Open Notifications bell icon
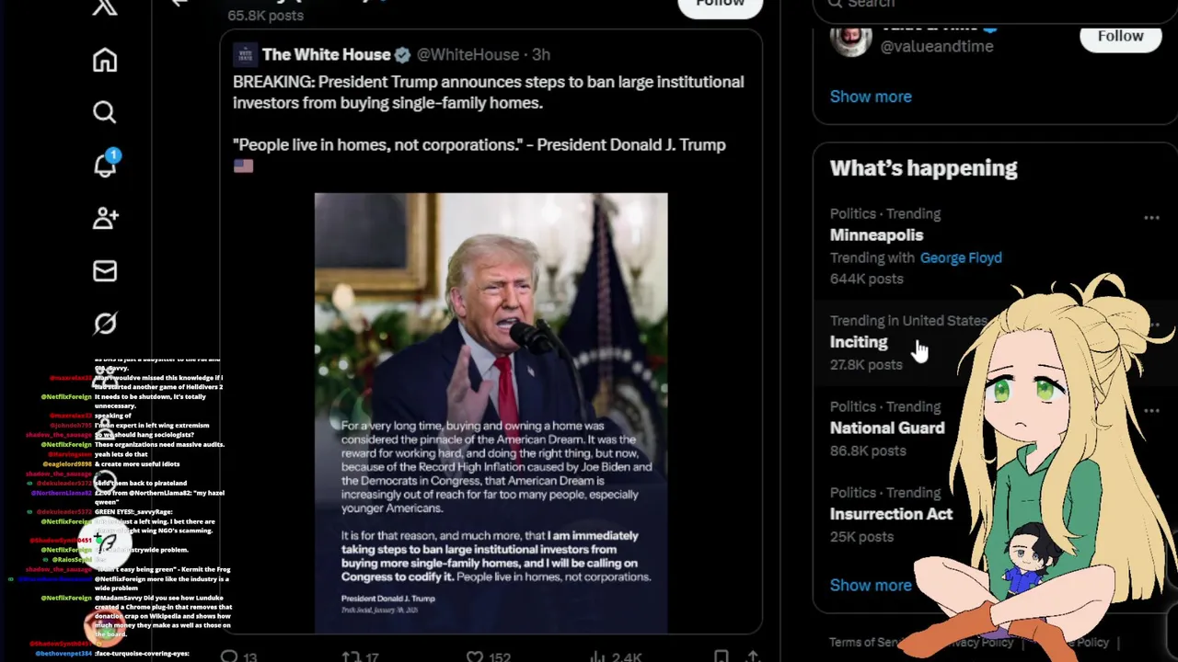 pyautogui.click(x=105, y=164)
